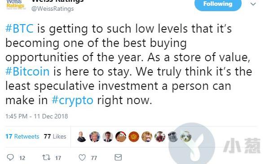Open first liker's avatar in suit
269x164 pixels.
tap(81, 137)
